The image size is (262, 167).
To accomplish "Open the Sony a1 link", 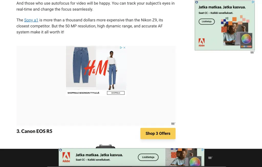I will click(x=31, y=20).
